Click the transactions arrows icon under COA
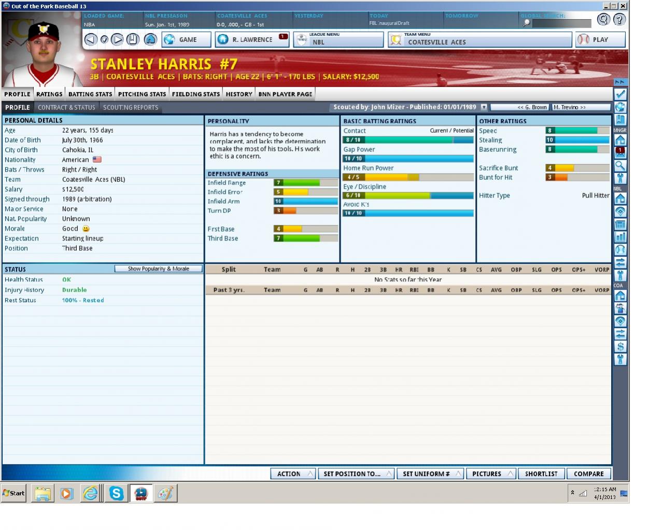663x530 pixels. 620,334
